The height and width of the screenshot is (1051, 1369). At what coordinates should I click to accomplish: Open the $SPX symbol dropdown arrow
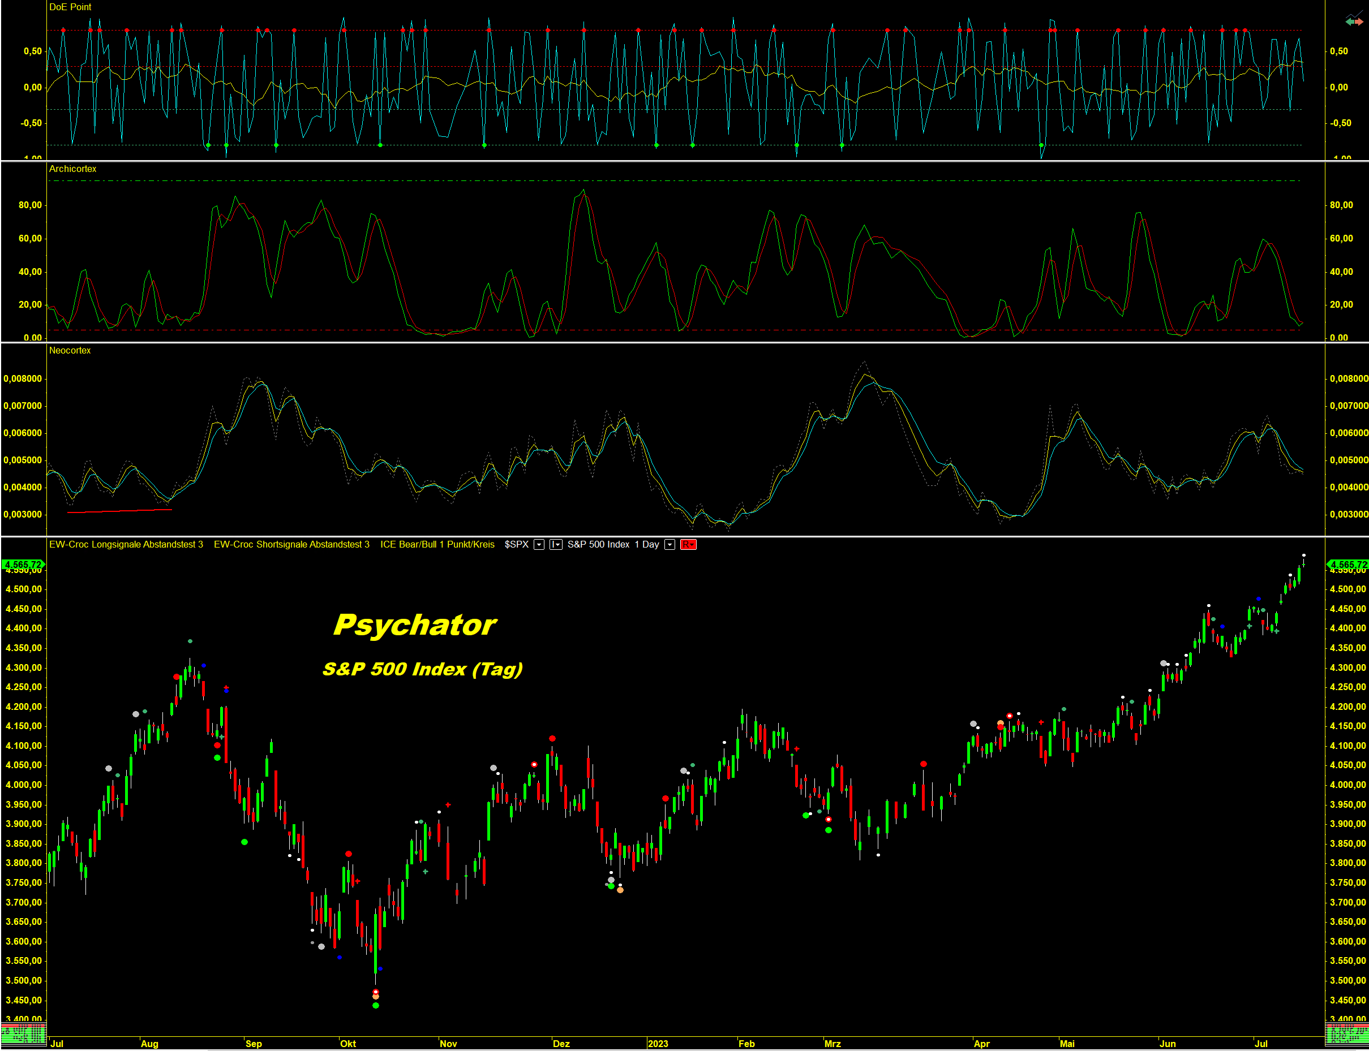click(x=538, y=544)
